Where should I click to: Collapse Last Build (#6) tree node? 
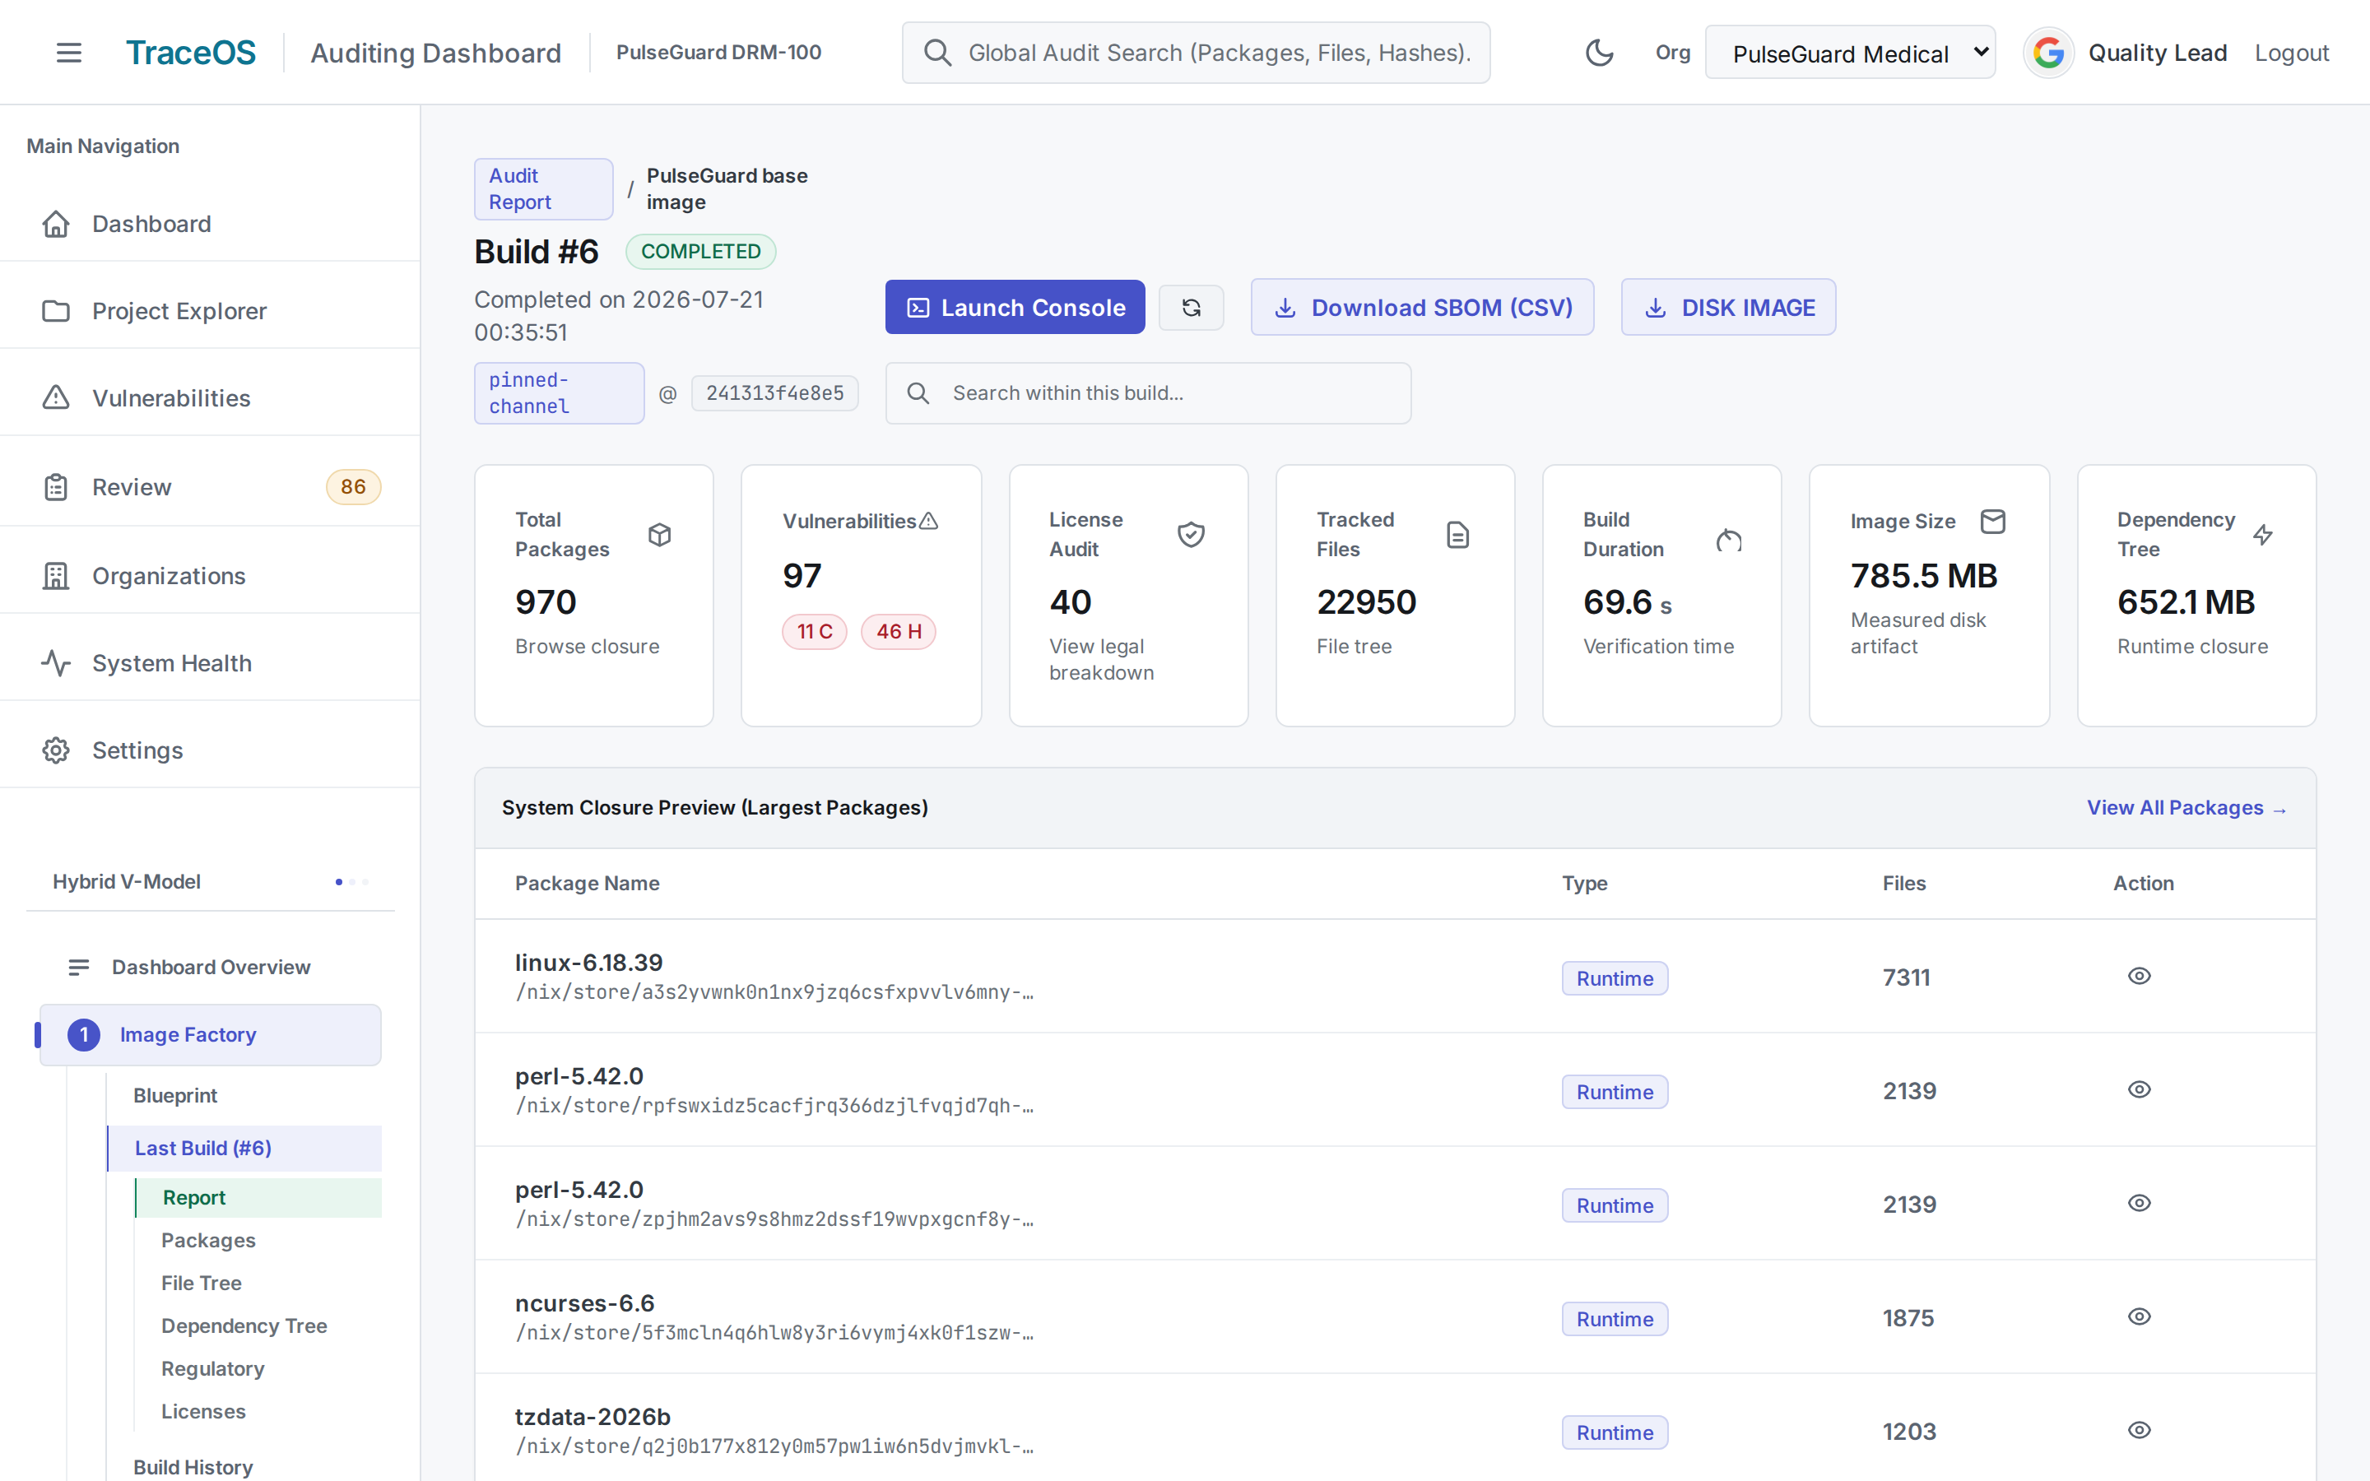click(x=245, y=1148)
